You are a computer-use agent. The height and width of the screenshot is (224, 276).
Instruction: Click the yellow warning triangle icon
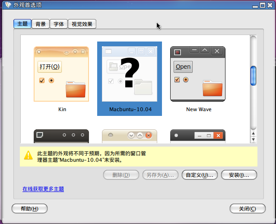tap(29, 155)
